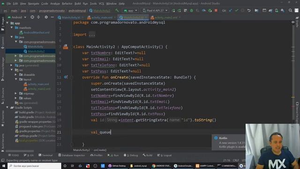Click the Project Structure folder icon
Viewport: 300px width, 169px height.
[256, 10]
